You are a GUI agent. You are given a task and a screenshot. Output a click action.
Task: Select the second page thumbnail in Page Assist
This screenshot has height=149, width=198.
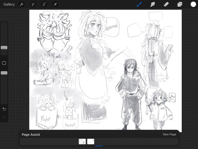point(91,141)
